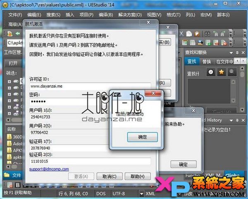Click the list icon with red minus
The height and width of the screenshot is (199, 248).
pos(216,43)
